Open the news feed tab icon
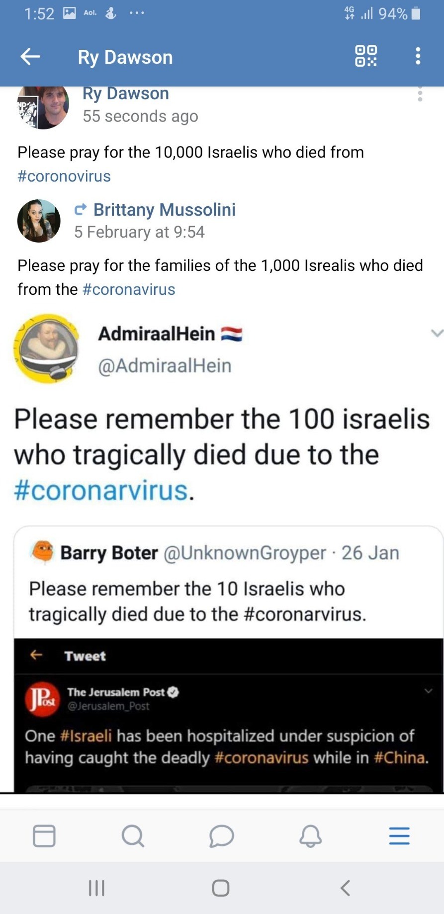Viewport: 444px width, 914px height. click(44, 836)
